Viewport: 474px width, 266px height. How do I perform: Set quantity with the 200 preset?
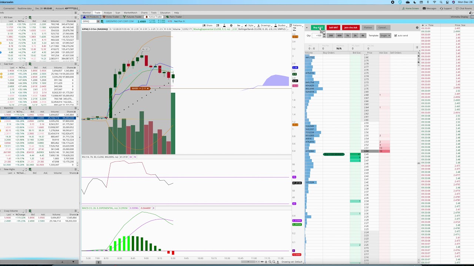click(x=331, y=35)
